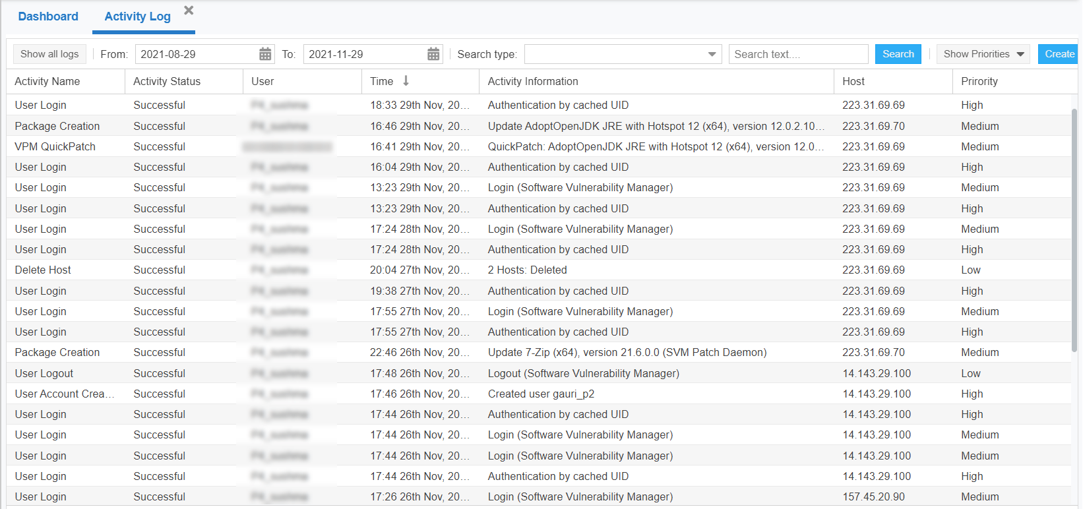Viewport: 1083px width, 509px height.
Task: Click the '16:46 29th Nov' time cell
Action: point(420,126)
